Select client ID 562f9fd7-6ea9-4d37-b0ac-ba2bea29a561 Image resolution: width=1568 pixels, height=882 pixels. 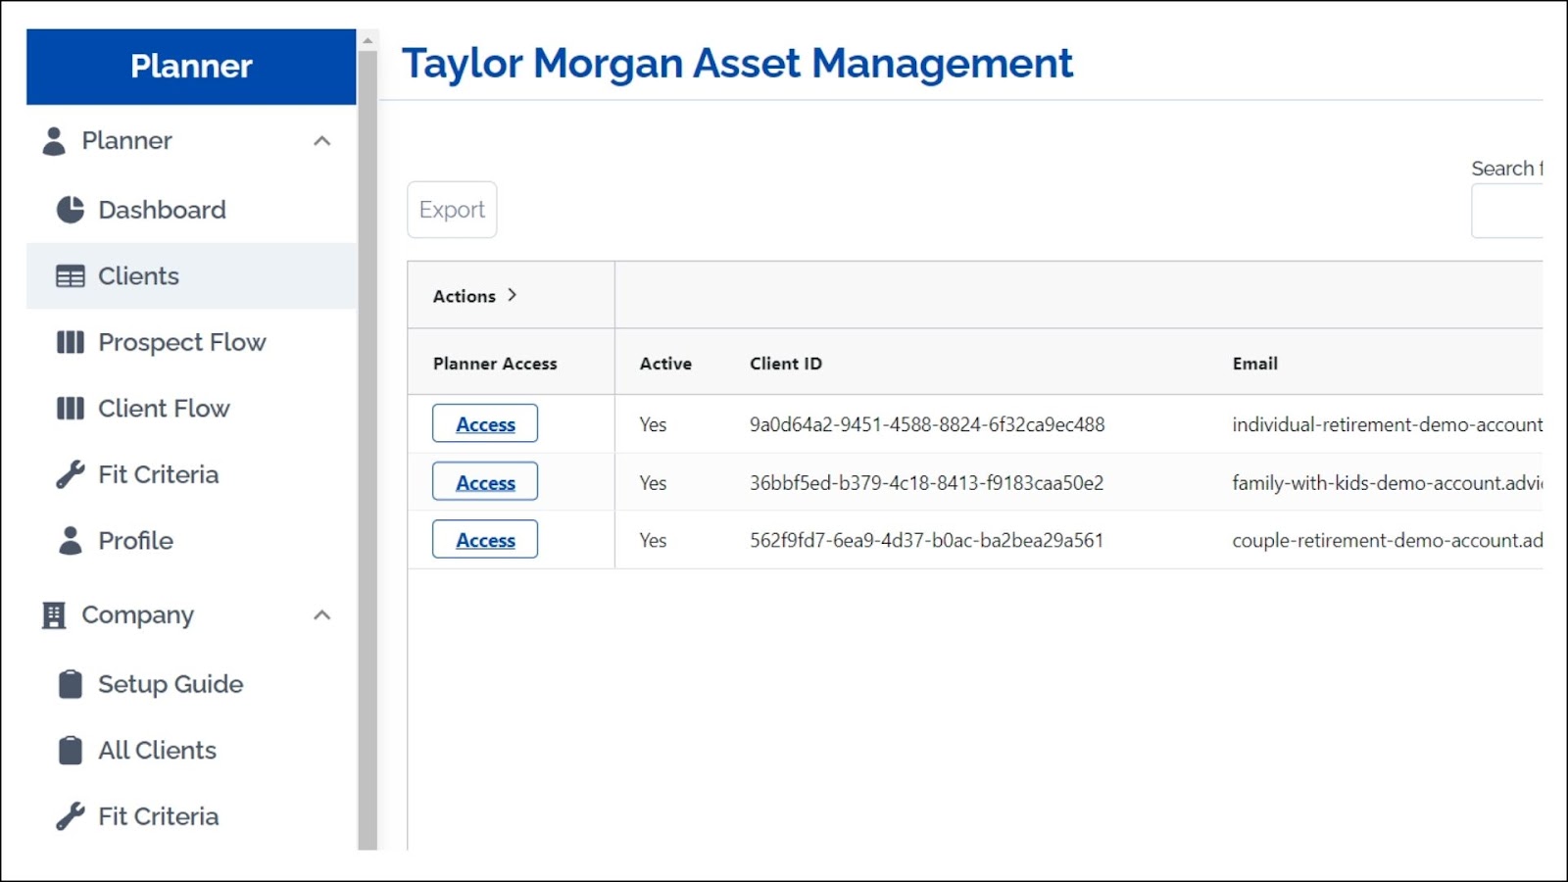tap(926, 541)
